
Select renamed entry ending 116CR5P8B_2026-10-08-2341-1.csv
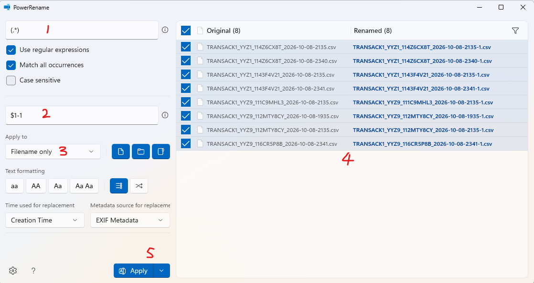[422, 144]
